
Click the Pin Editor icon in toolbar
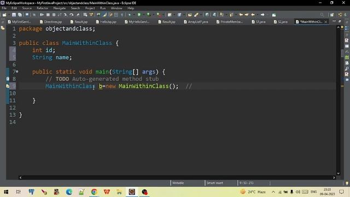point(274,15)
